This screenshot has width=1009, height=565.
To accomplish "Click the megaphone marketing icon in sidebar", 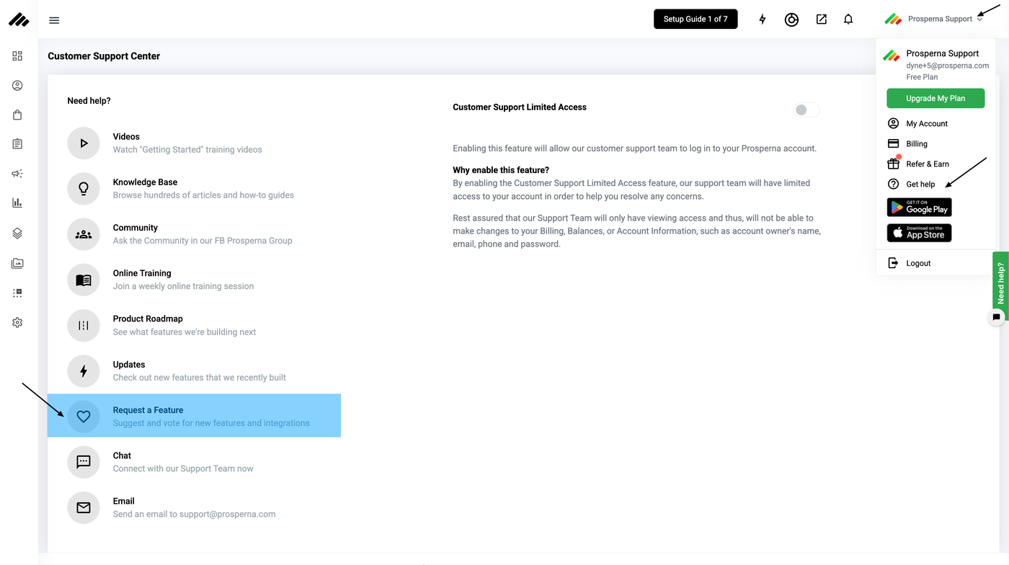I will [17, 174].
